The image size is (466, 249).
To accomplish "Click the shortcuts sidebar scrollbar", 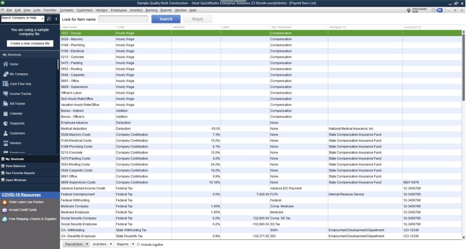I will [x=58, y=64].
